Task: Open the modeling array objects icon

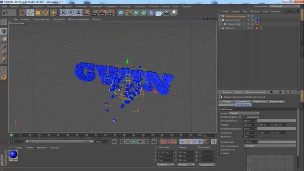Action: point(143,13)
